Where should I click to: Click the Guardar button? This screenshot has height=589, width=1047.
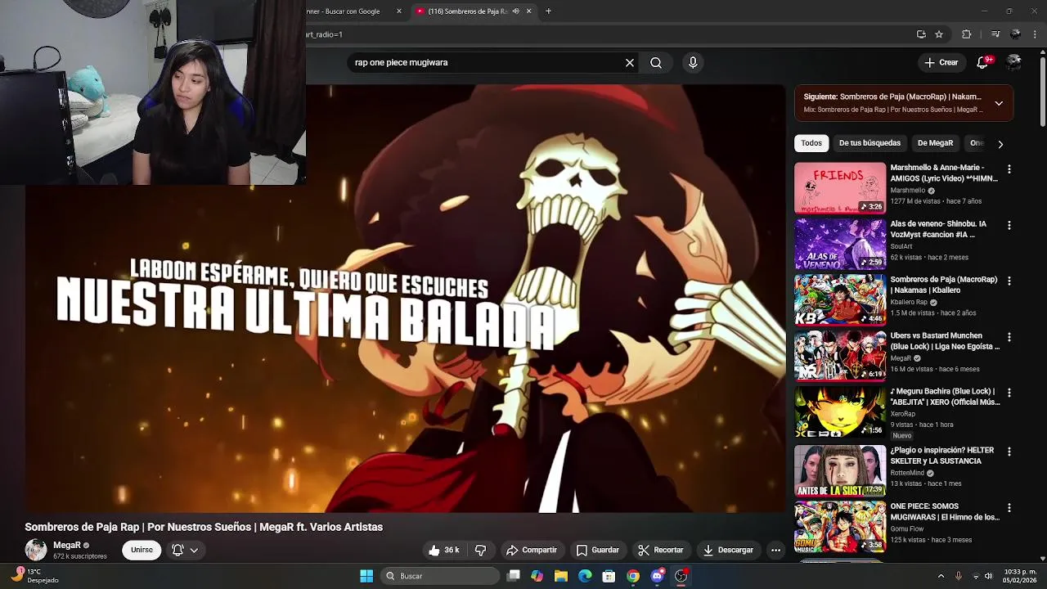click(597, 551)
